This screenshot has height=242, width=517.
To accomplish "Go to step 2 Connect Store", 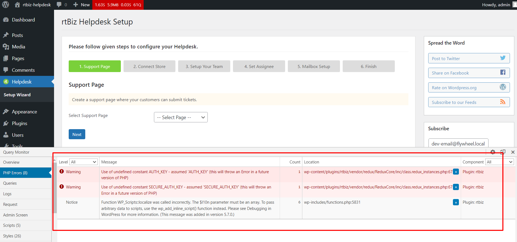I will tap(149, 66).
